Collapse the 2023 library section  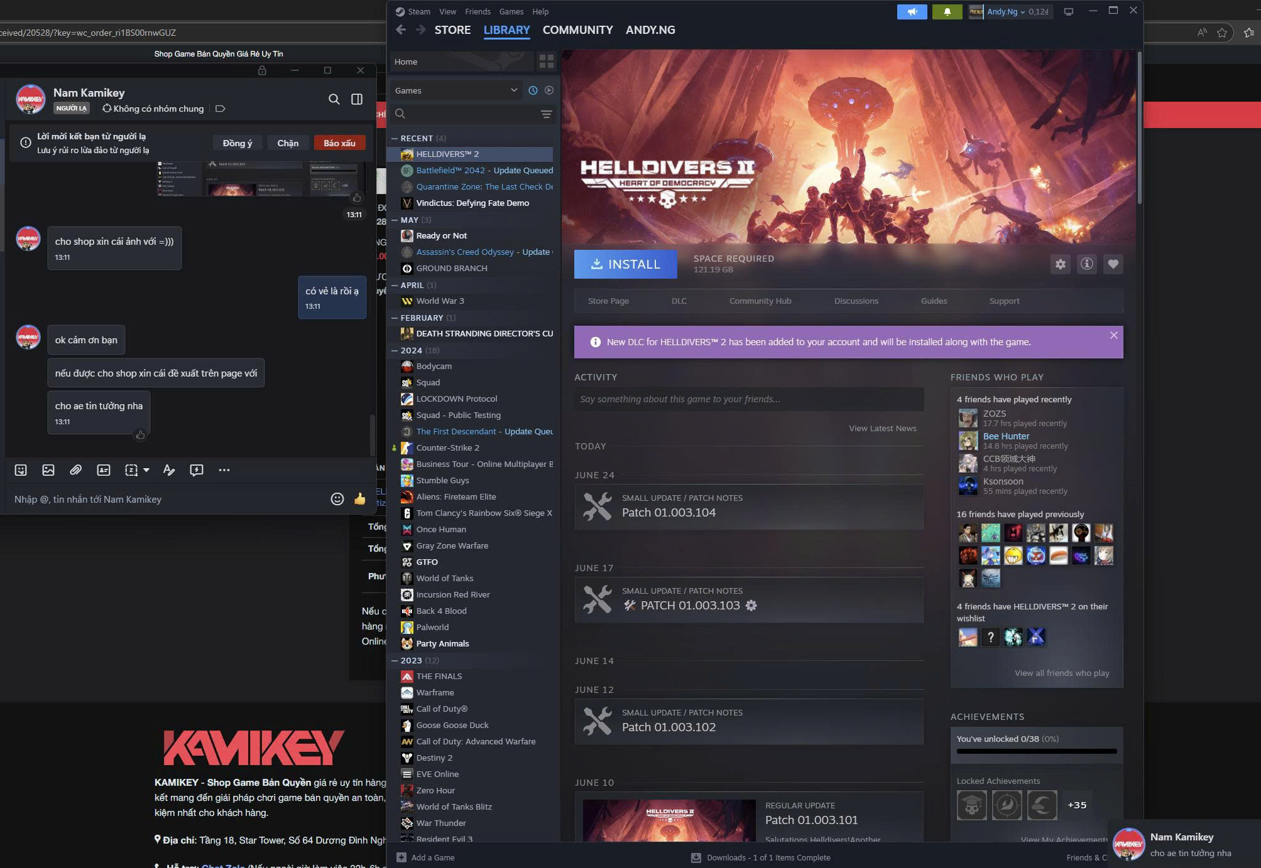click(x=395, y=660)
